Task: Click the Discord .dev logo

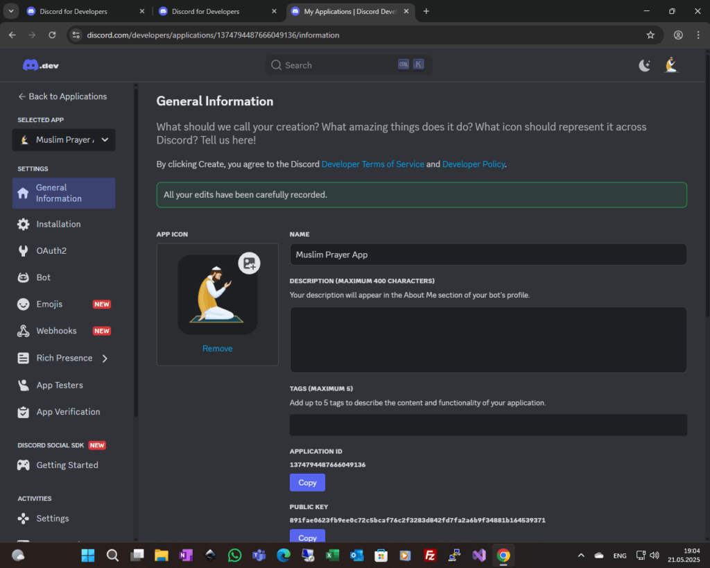Action: (x=41, y=65)
